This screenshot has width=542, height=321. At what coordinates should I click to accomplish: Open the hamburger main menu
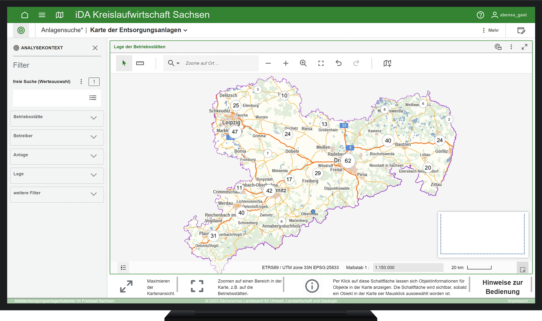click(x=42, y=15)
